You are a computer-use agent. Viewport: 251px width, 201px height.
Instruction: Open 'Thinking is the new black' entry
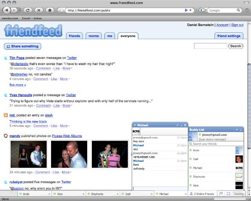tap(28, 121)
